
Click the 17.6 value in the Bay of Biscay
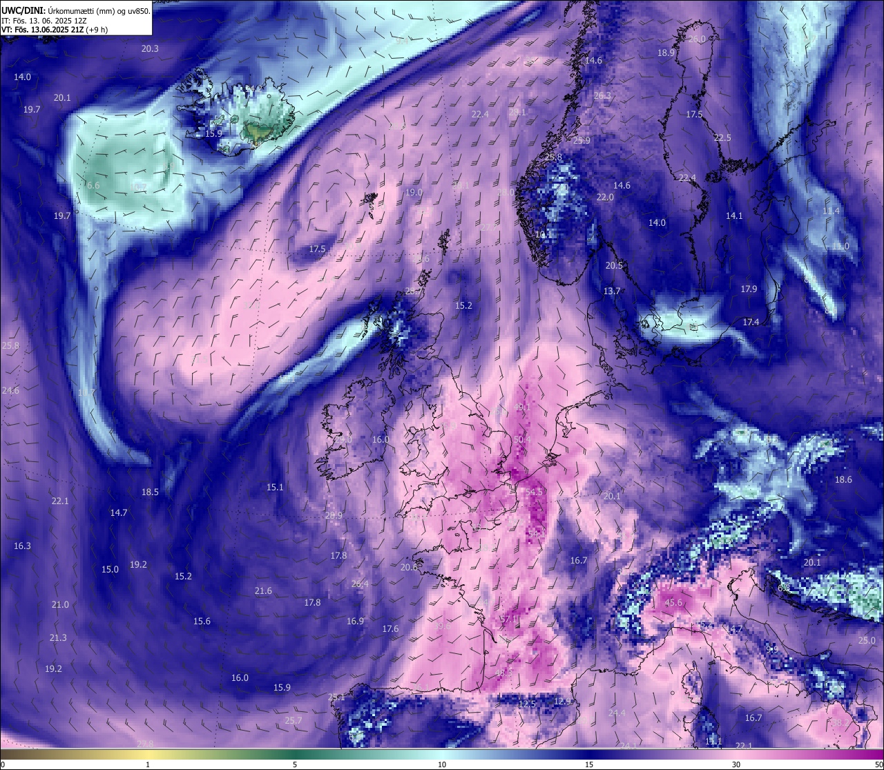390,629
